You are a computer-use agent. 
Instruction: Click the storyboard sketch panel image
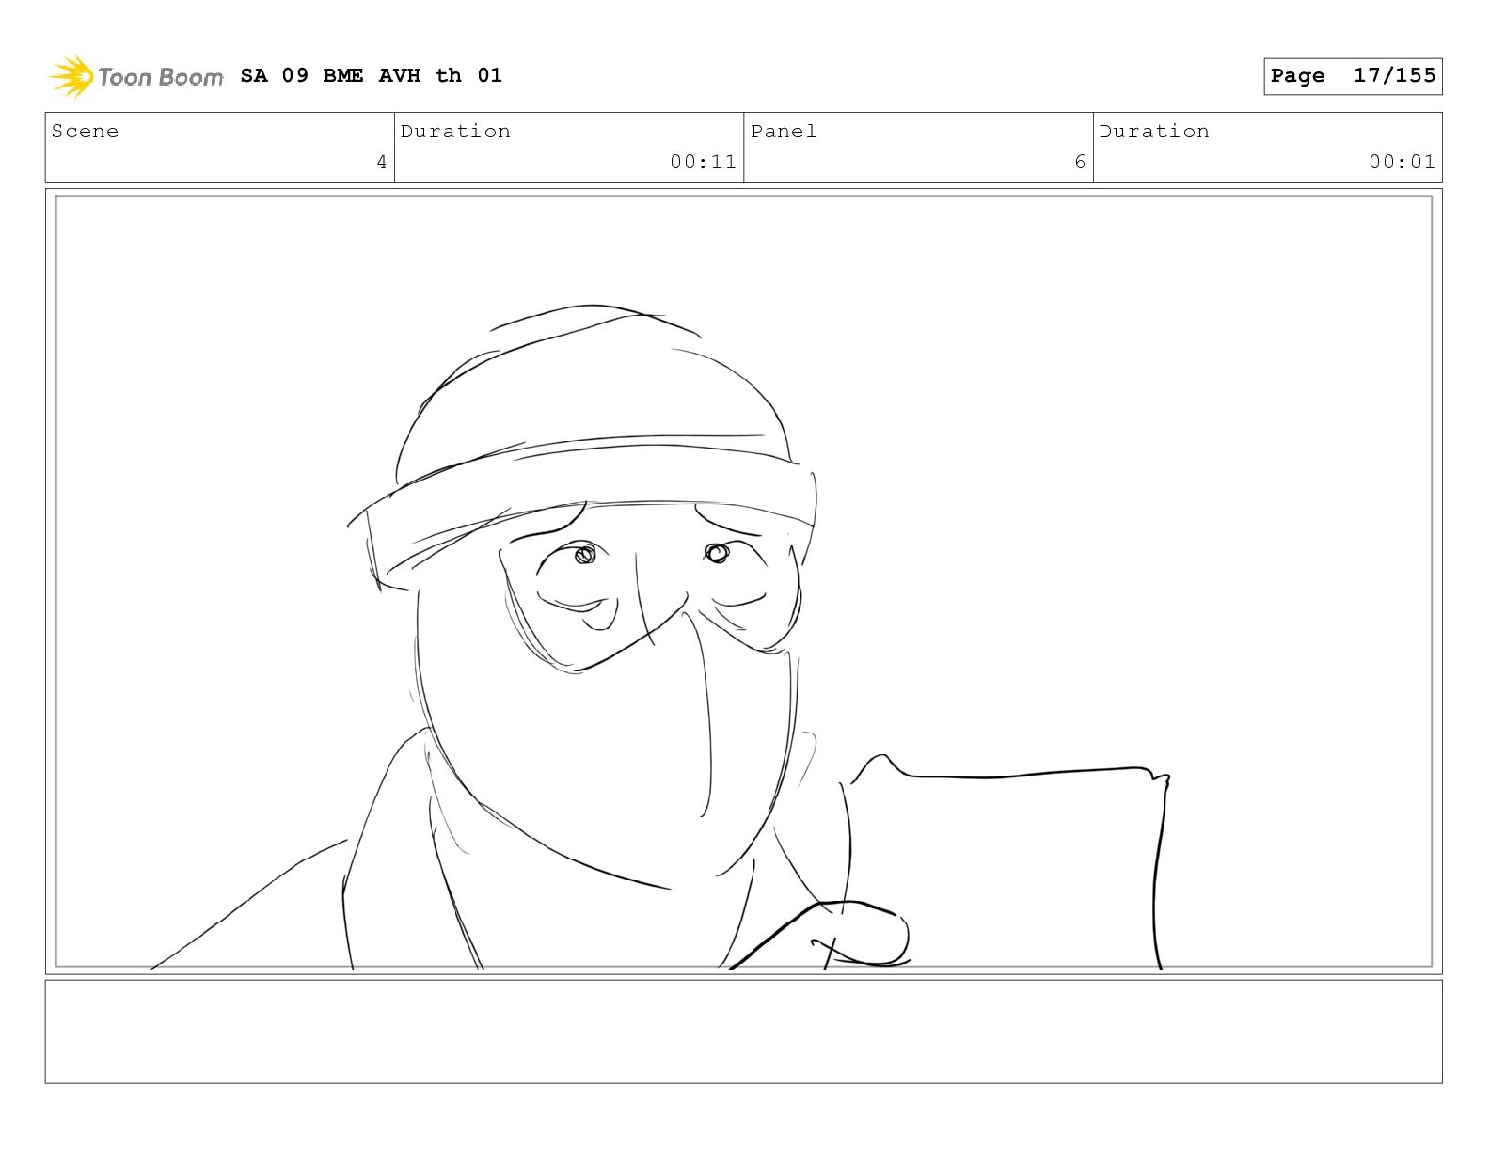pos(744,581)
